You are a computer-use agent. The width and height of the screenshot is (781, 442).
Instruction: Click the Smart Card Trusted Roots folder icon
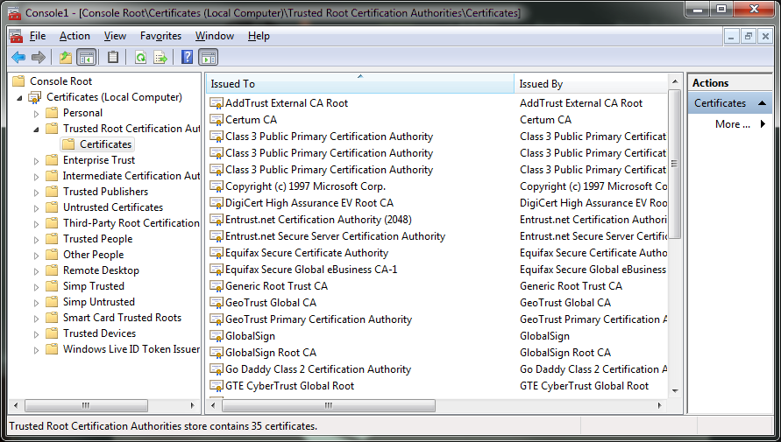52,318
